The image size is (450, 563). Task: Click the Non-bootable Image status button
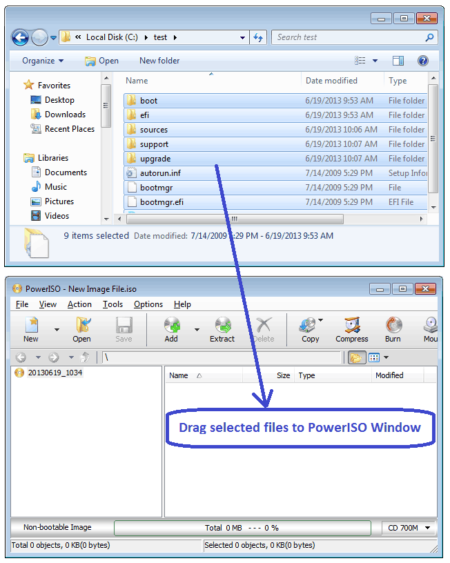57,527
